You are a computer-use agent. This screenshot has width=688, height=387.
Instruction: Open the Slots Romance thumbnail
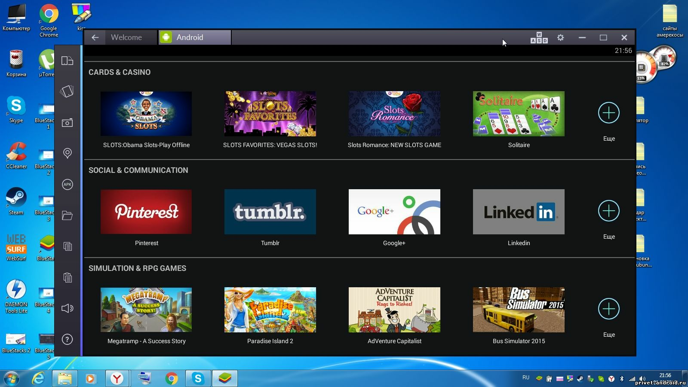[x=394, y=114]
